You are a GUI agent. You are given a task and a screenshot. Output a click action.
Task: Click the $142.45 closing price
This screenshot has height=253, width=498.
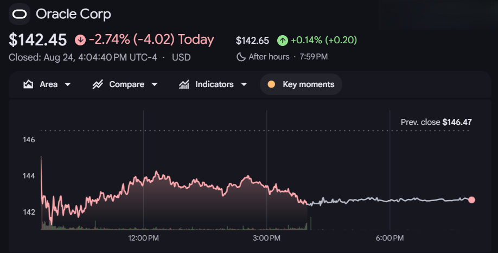38,40
